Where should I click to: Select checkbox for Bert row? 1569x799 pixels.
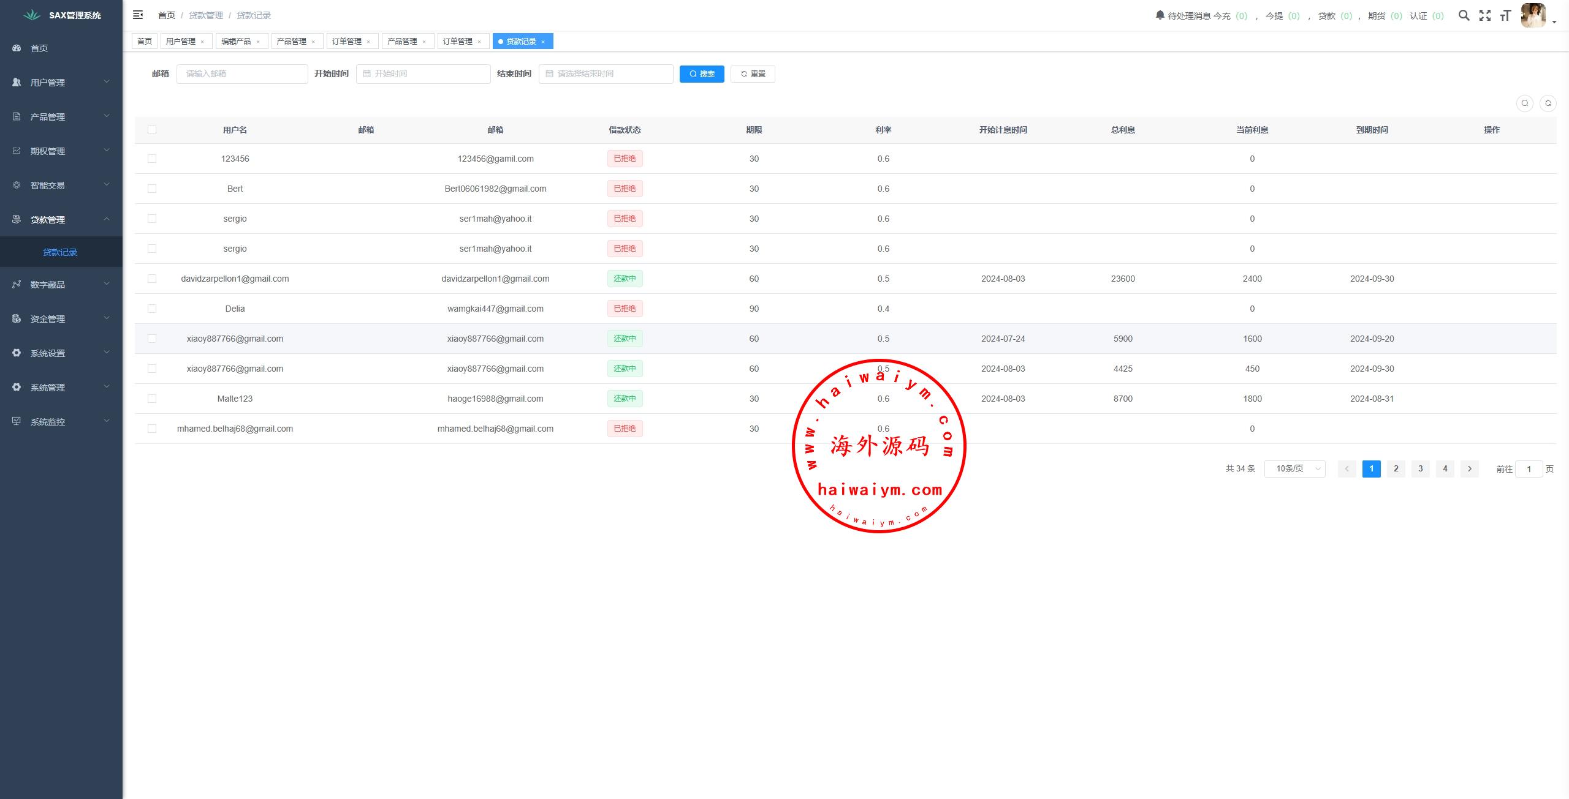152,189
